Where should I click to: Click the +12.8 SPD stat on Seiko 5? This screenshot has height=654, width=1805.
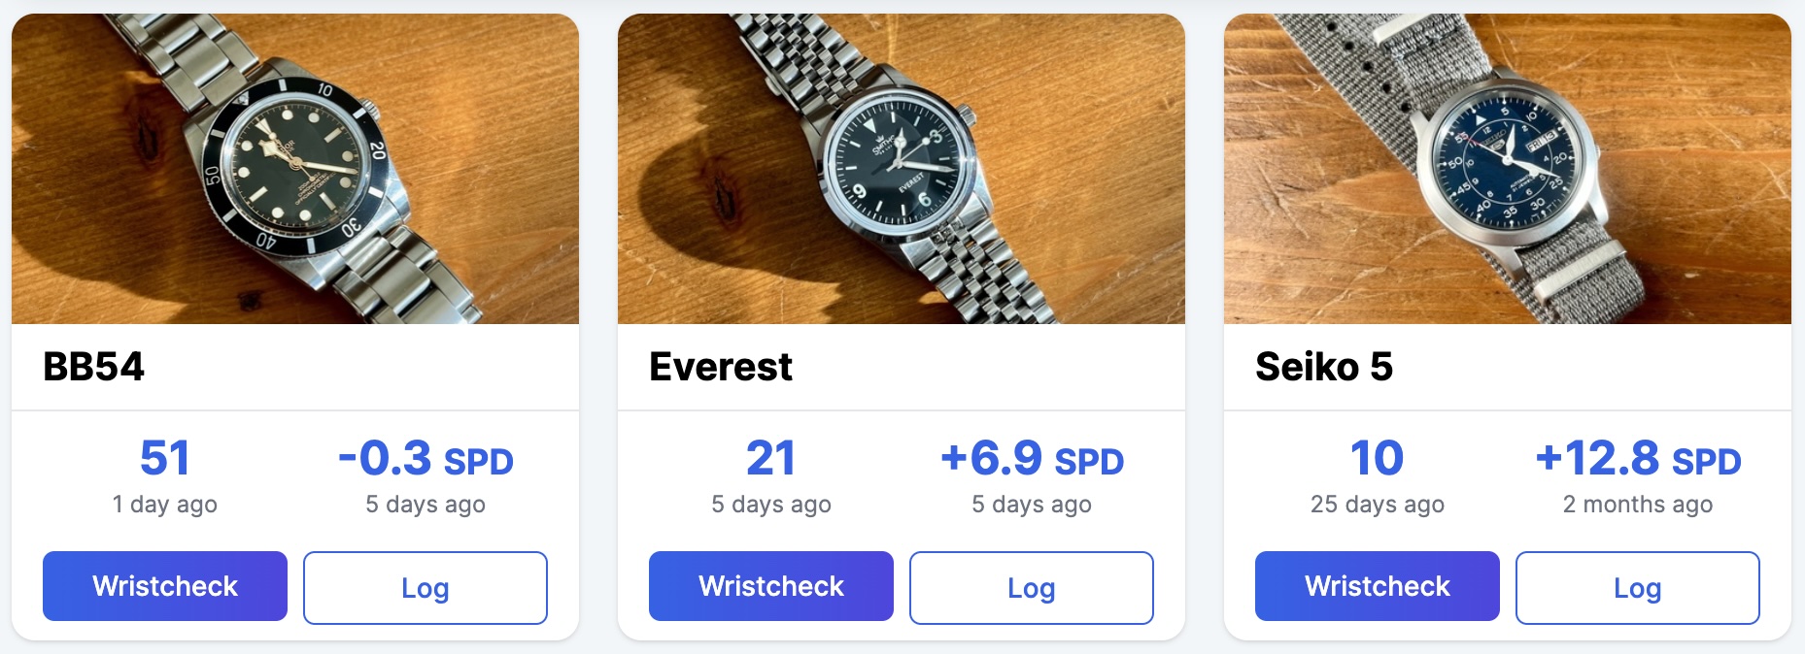1637,461
